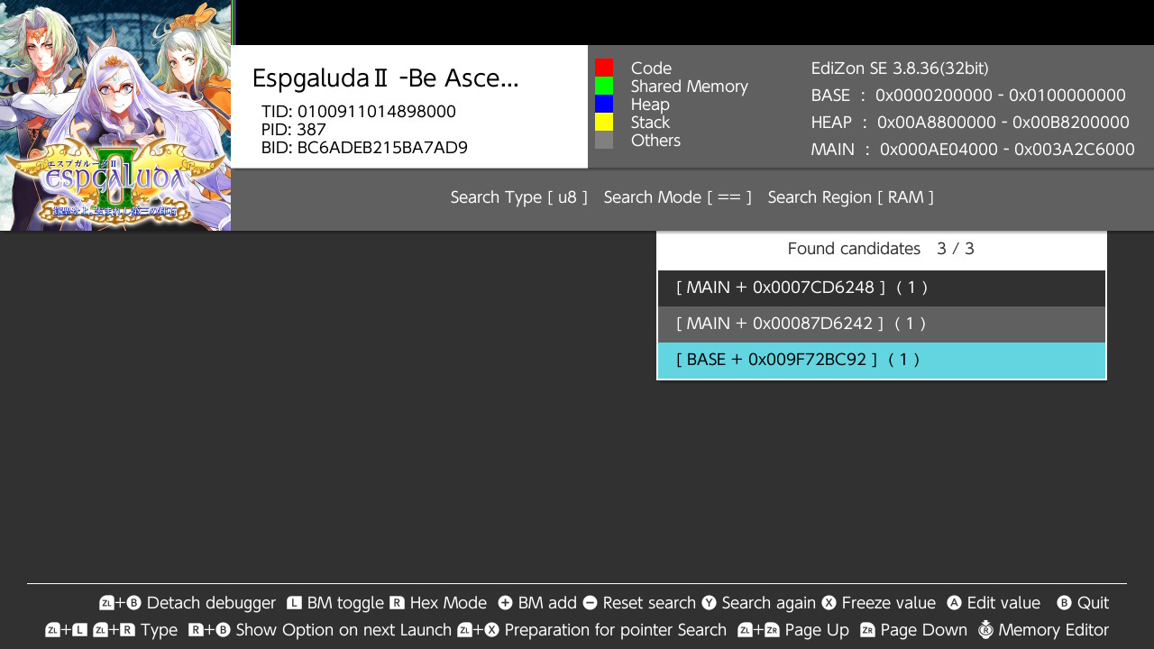The width and height of the screenshot is (1154, 649).
Task: Click the Reset search label
Action: click(x=649, y=603)
